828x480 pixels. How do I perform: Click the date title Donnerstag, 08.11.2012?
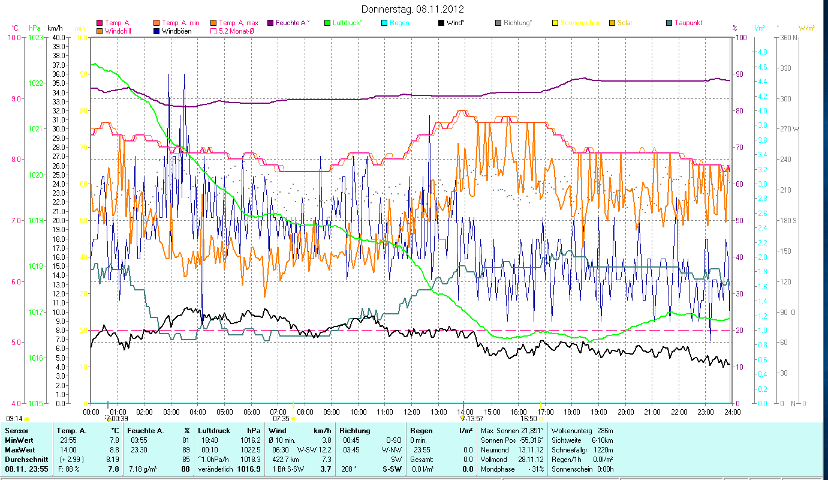[x=413, y=10]
